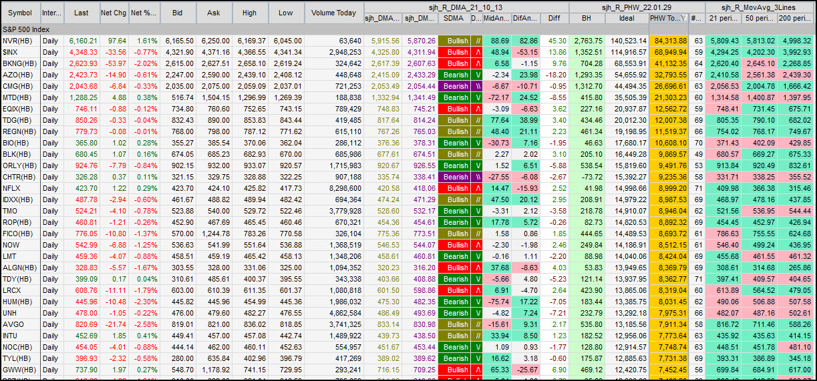Click the Net % value -2.58%
Screen dimensions: 817x381
[144, 324]
